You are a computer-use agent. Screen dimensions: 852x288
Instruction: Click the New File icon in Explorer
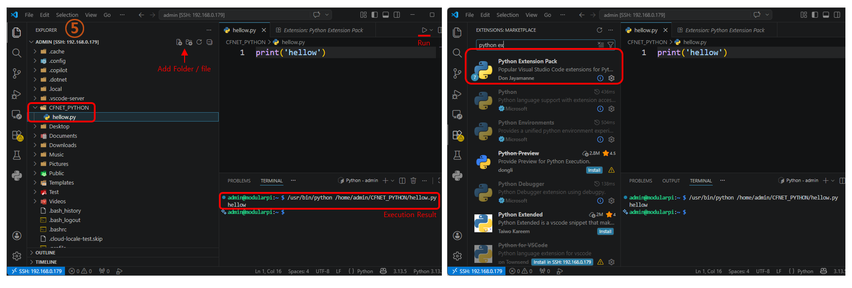click(179, 42)
